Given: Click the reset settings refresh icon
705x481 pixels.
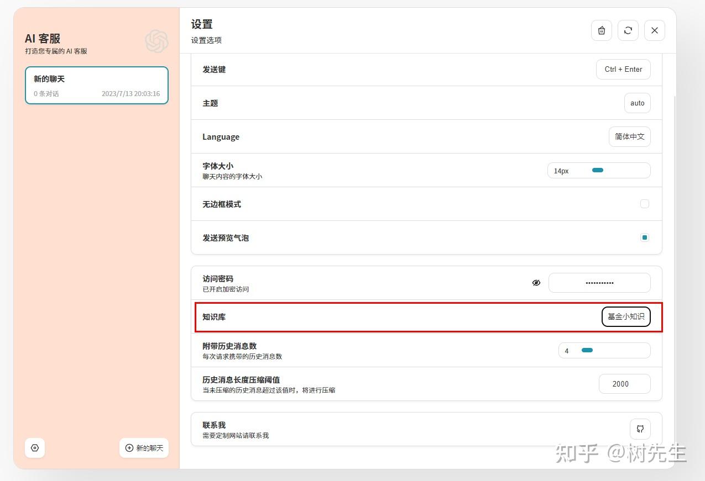Looking at the screenshot, I should 628,30.
